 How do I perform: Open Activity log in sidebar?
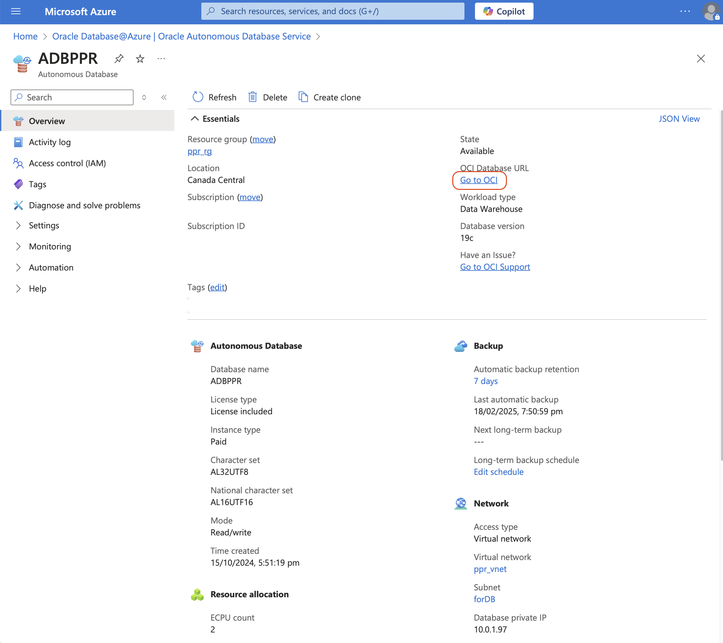click(50, 142)
